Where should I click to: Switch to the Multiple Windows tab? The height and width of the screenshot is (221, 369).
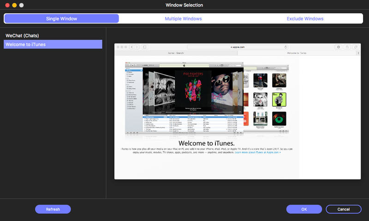coord(183,18)
